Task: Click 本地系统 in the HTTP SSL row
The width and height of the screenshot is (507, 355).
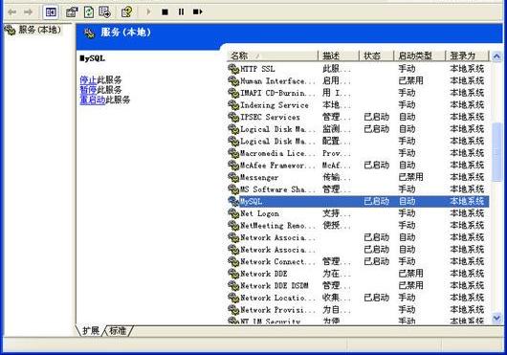Action: (x=467, y=69)
